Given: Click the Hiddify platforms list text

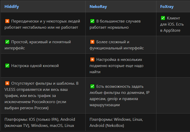Looking at the screenshot, I should [x=40, y=123].
